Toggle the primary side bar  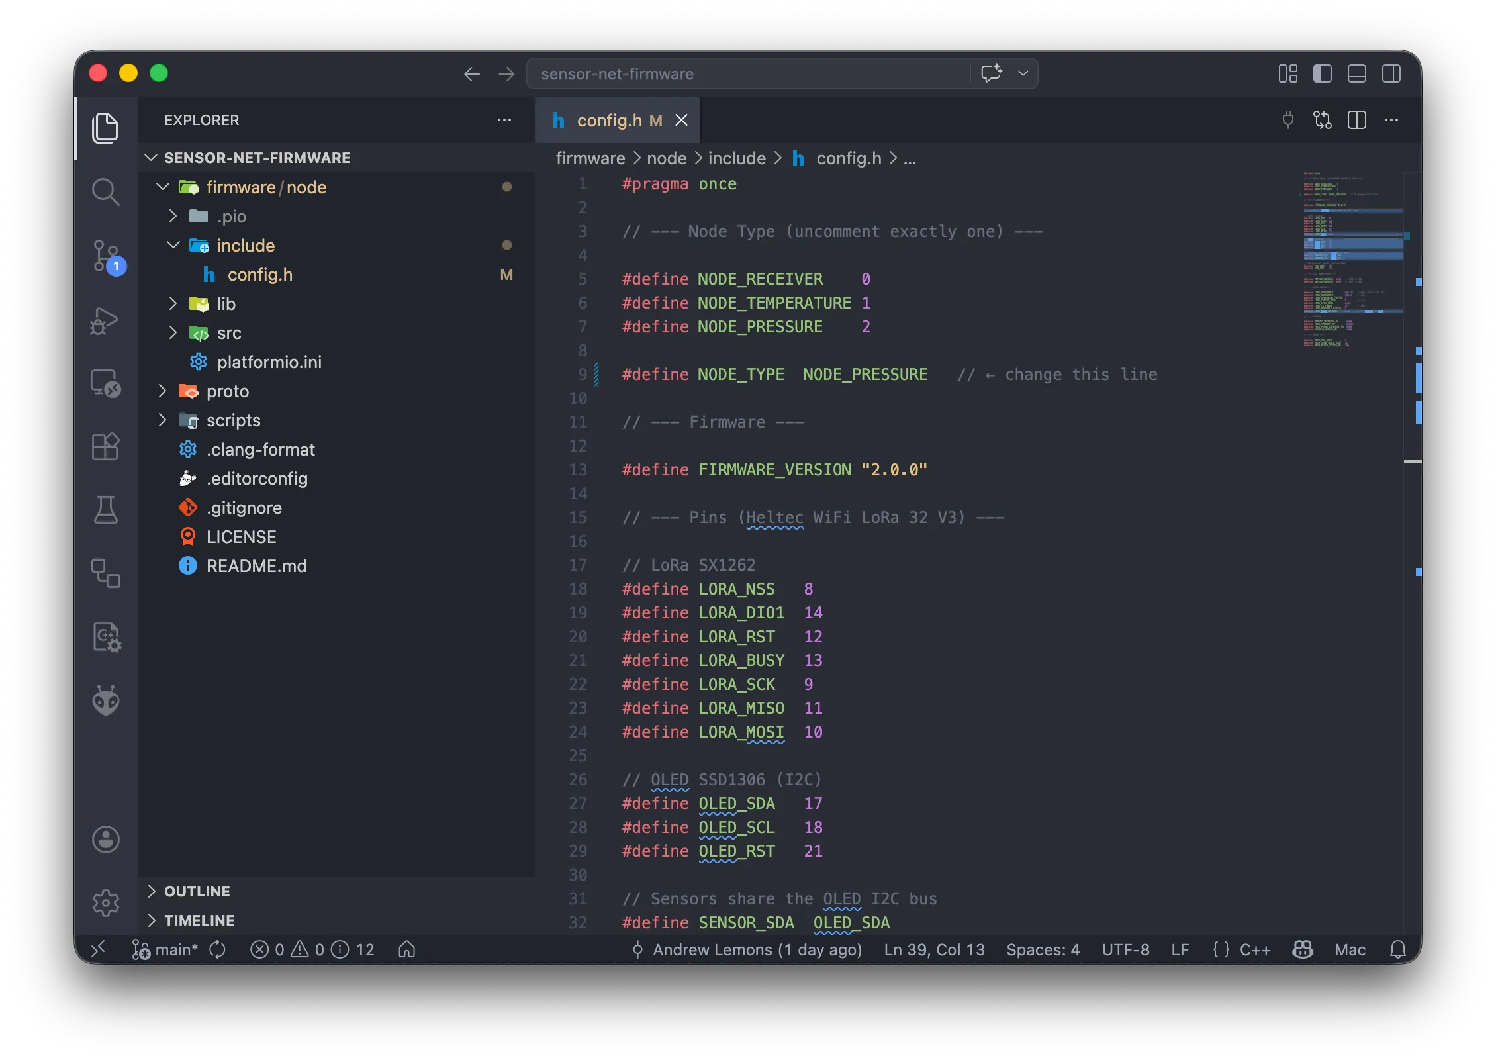point(1323,73)
